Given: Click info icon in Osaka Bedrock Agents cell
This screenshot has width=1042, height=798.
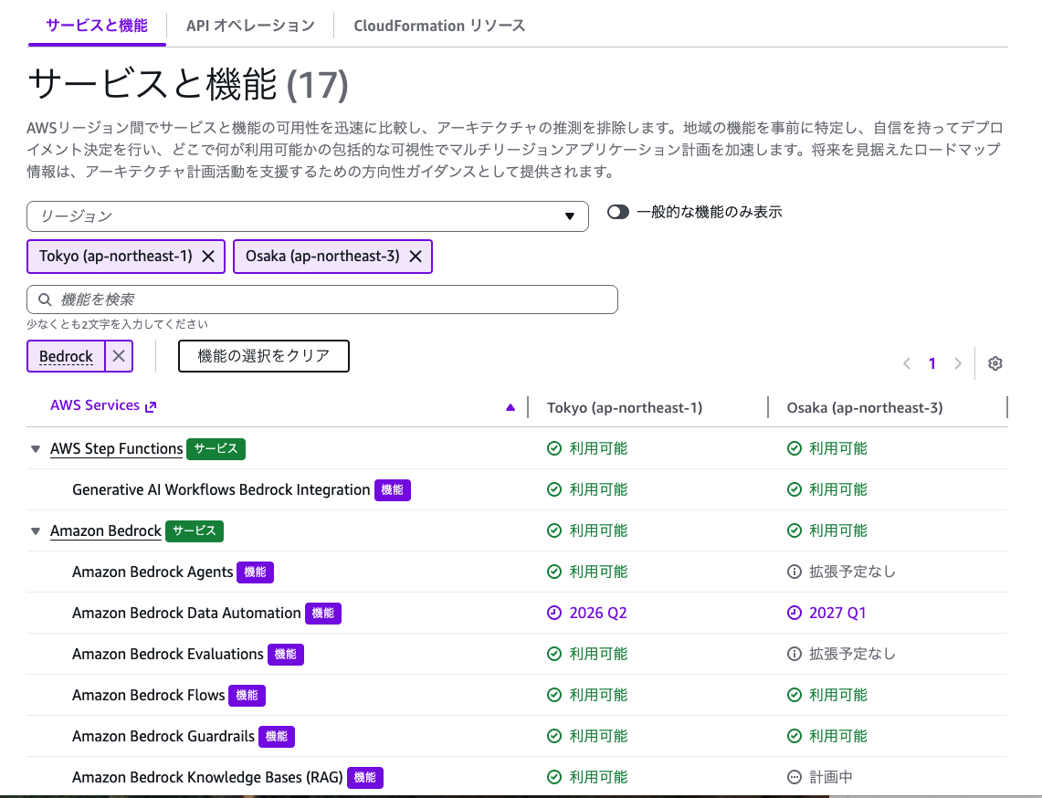Looking at the screenshot, I should click(795, 572).
